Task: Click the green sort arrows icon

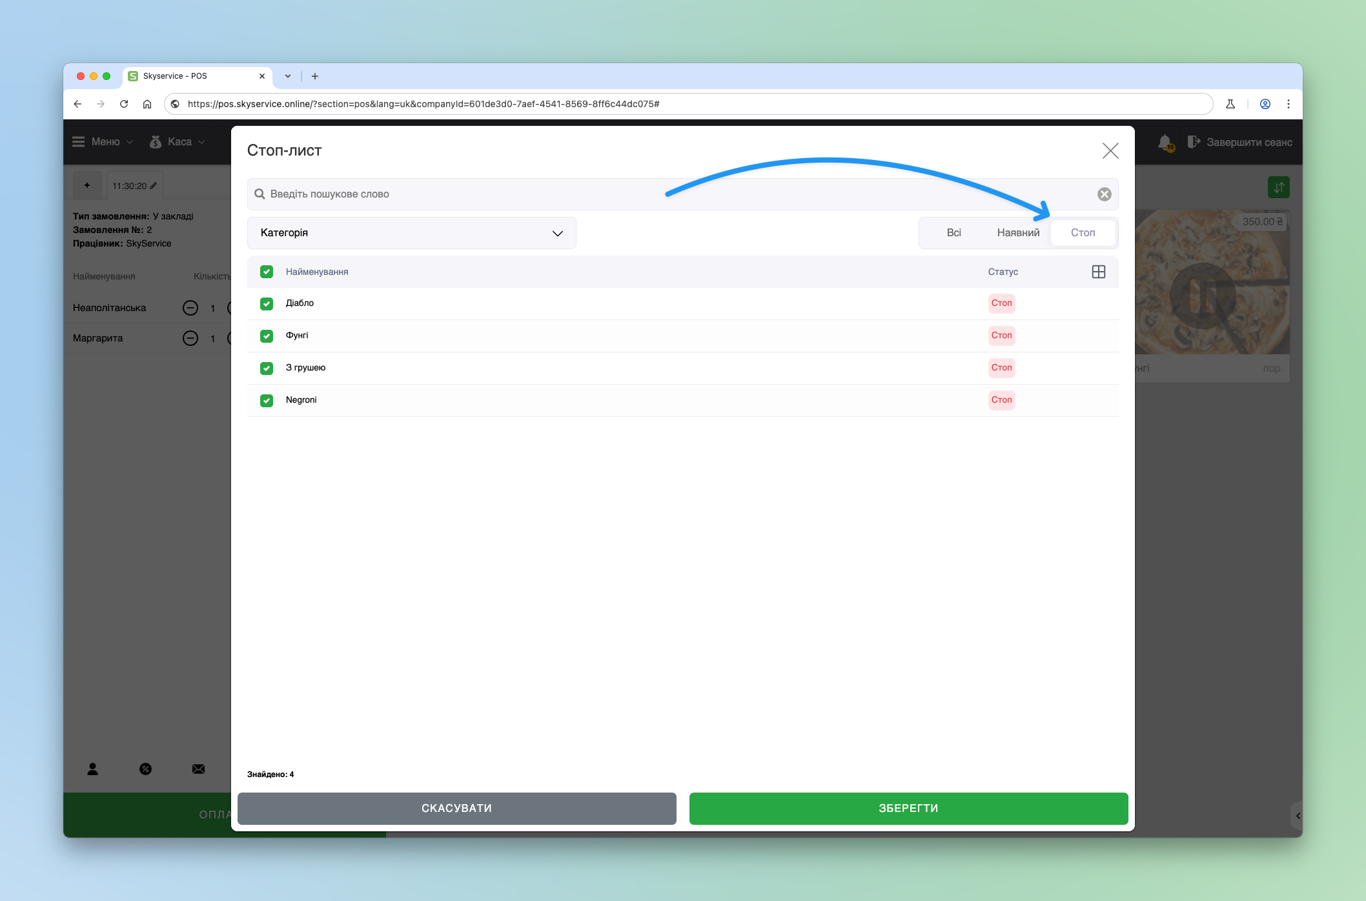Action: click(x=1278, y=187)
